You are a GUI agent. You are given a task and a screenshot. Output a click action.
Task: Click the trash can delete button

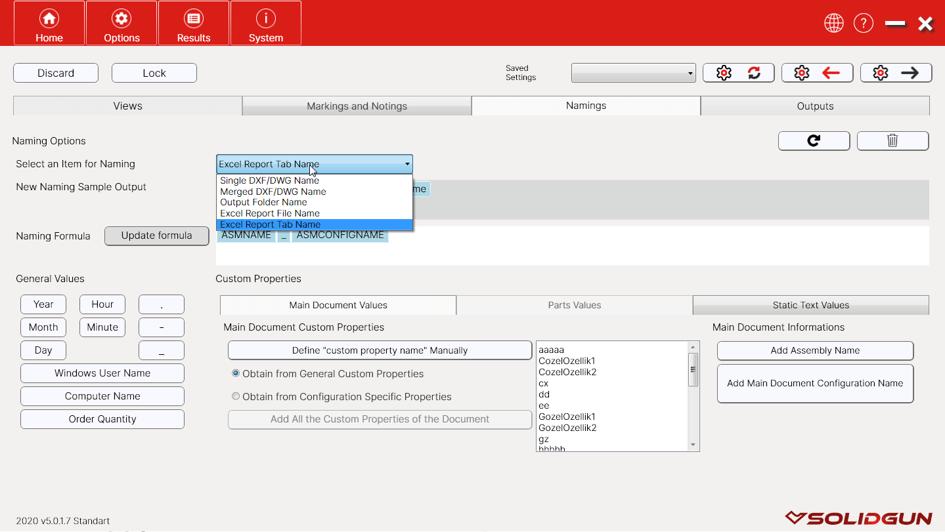pos(892,140)
